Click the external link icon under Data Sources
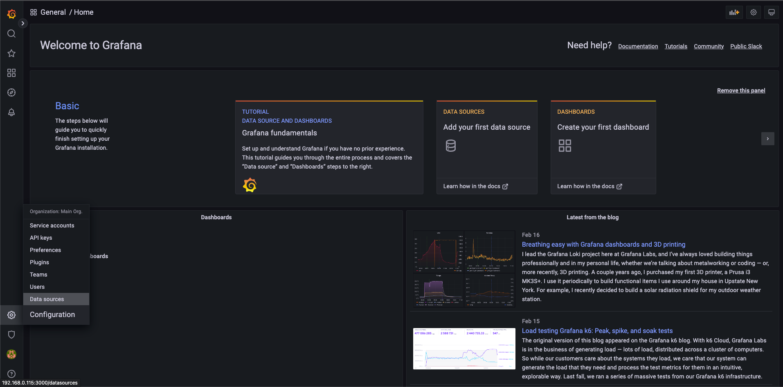 (x=505, y=187)
